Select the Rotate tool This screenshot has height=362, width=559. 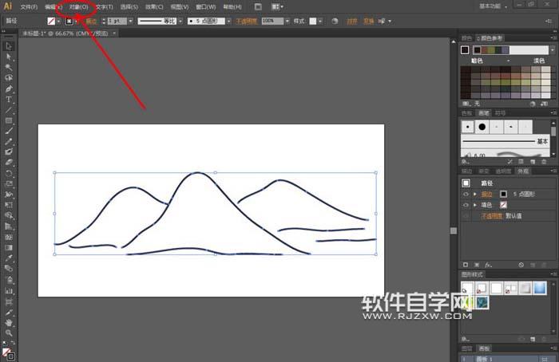tap(9, 174)
